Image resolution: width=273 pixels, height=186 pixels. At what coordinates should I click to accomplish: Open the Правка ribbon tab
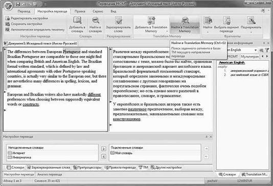pos(80,11)
